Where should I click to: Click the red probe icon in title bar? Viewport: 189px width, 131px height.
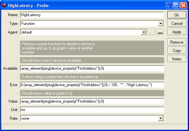tap(4, 5)
